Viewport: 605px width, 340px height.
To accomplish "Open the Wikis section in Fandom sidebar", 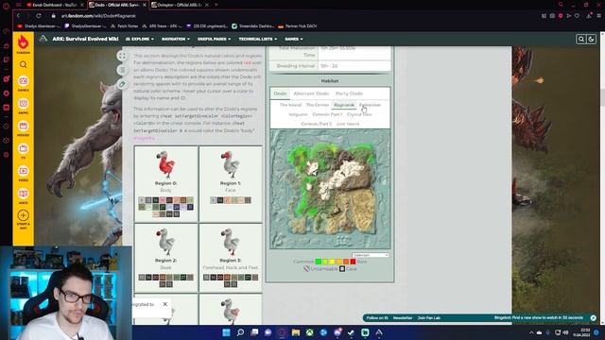I will tap(23, 195).
